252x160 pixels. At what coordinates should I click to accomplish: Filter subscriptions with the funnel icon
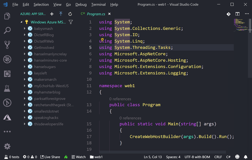click(x=71, y=22)
